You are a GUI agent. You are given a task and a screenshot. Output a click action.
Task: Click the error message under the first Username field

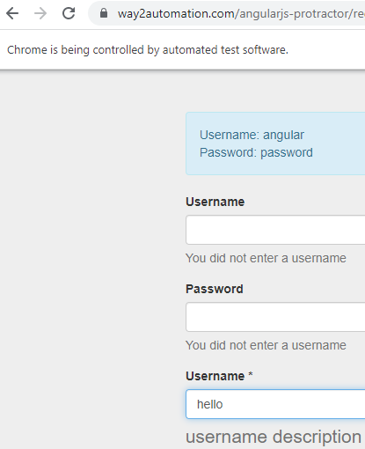[x=266, y=258]
